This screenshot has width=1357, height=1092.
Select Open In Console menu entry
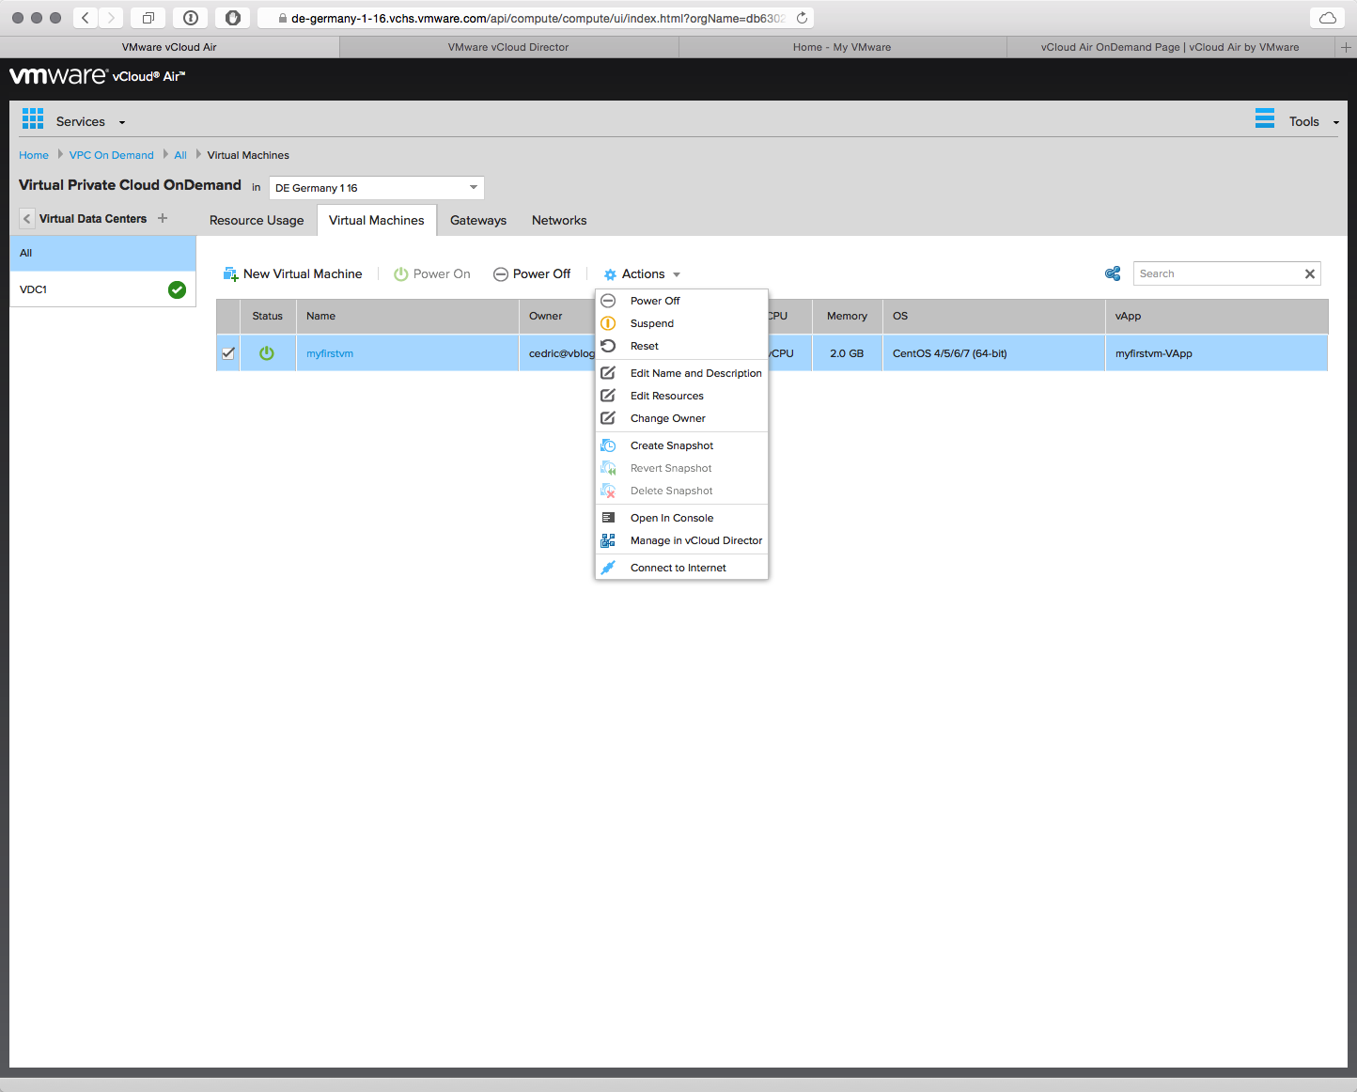pyautogui.click(x=671, y=518)
